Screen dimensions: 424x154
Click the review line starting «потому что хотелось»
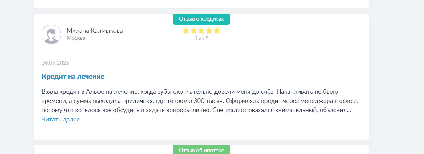tap(196, 110)
